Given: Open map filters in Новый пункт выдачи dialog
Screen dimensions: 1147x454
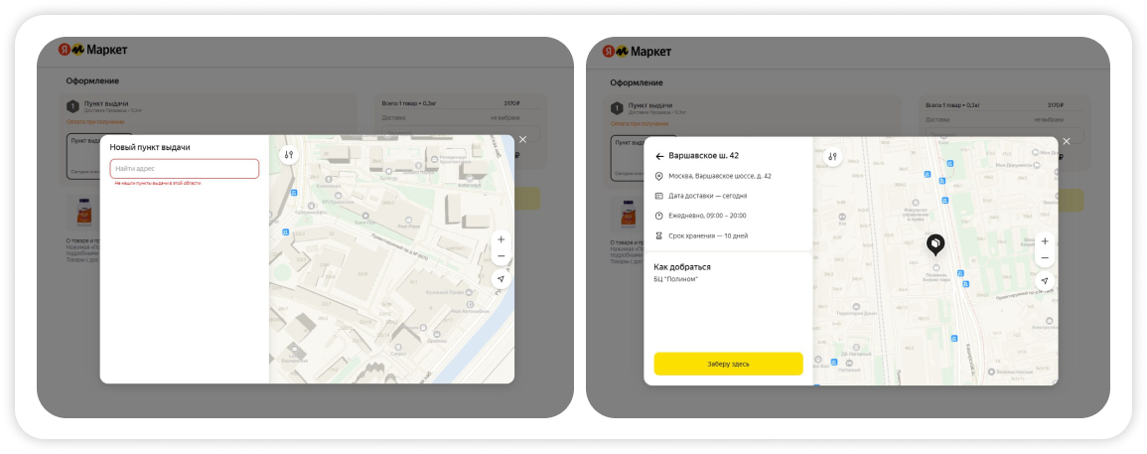Looking at the screenshot, I should tap(289, 155).
